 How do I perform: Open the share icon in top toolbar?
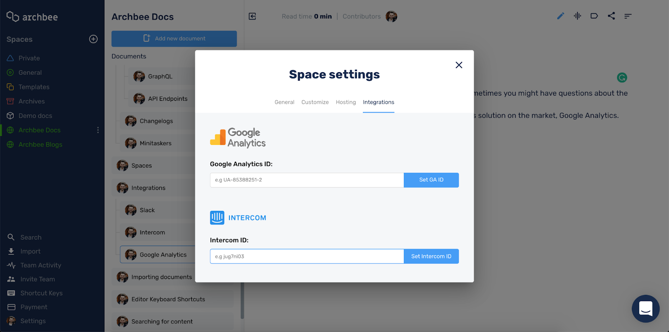611,16
